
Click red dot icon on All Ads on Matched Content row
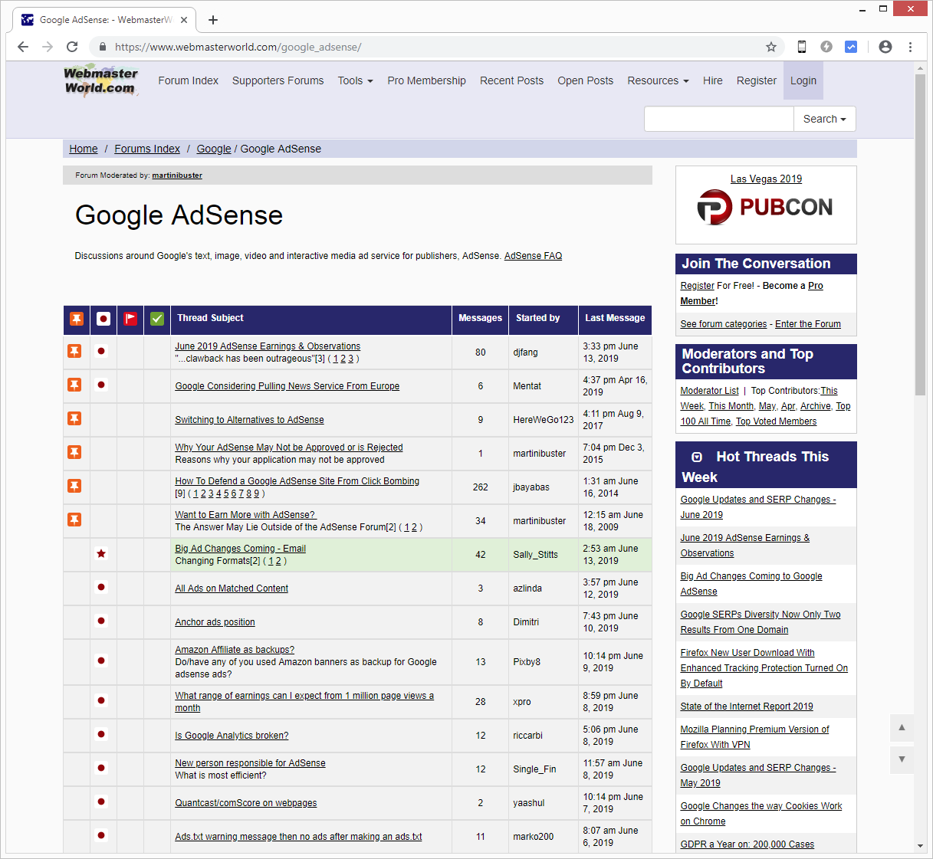coord(101,587)
